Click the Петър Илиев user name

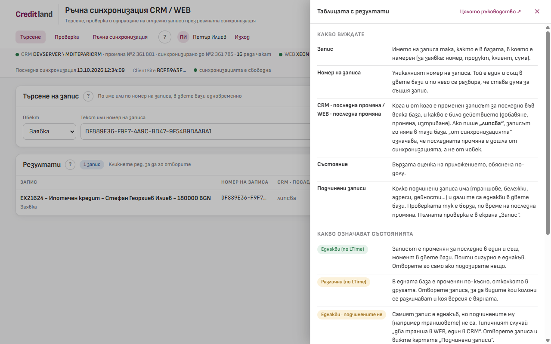click(x=210, y=37)
